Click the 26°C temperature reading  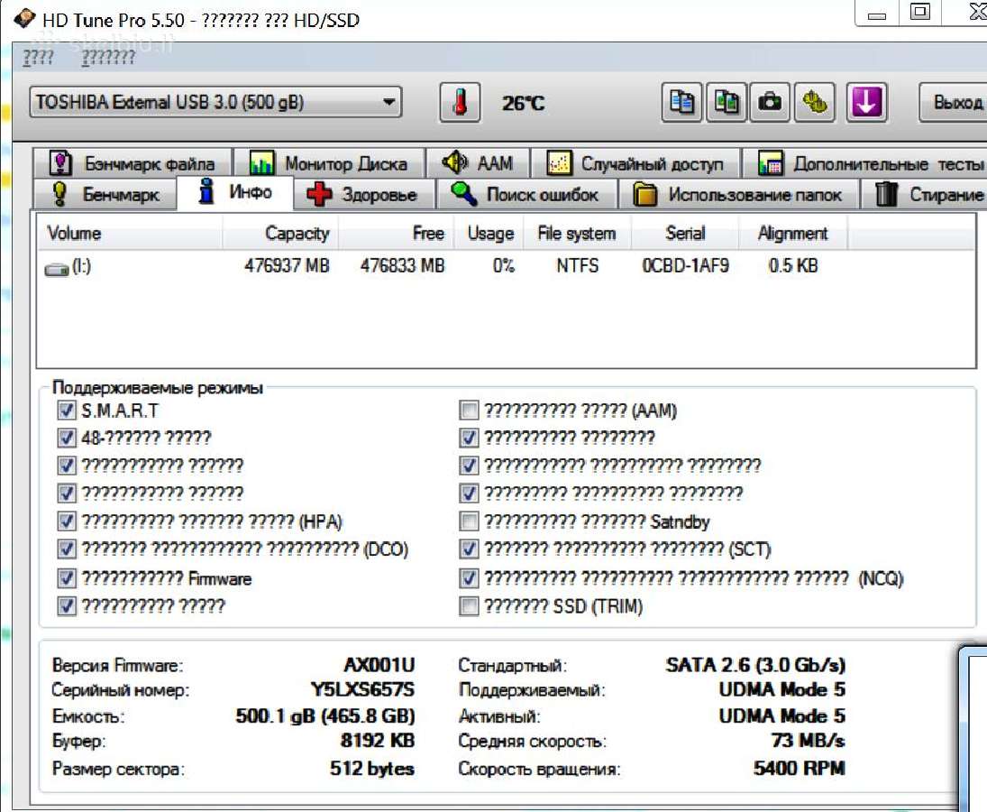click(523, 103)
